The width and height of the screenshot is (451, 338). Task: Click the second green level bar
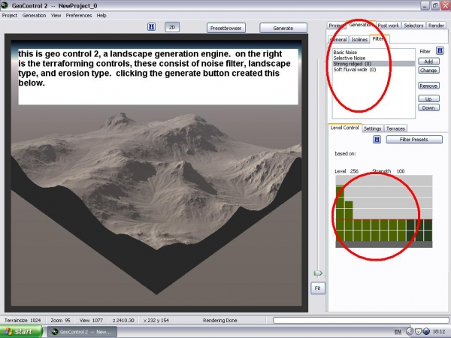pos(349,221)
